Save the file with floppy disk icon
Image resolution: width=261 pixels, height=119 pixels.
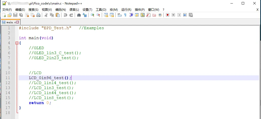coord(15,15)
